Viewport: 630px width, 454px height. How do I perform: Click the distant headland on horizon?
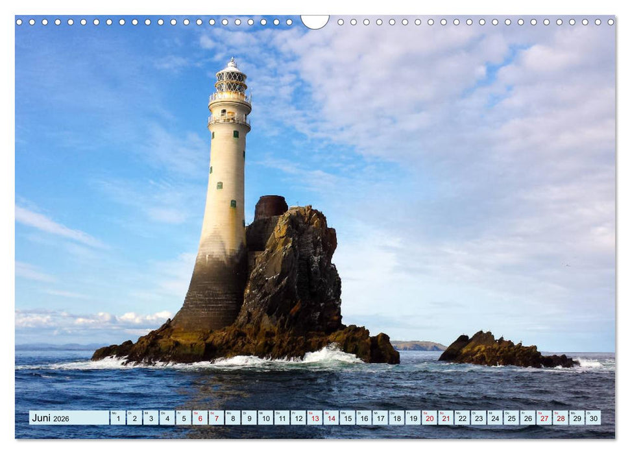click(418, 346)
